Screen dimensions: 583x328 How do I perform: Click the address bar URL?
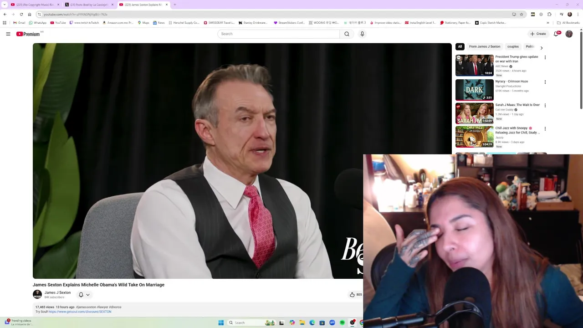(x=75, y=14)
